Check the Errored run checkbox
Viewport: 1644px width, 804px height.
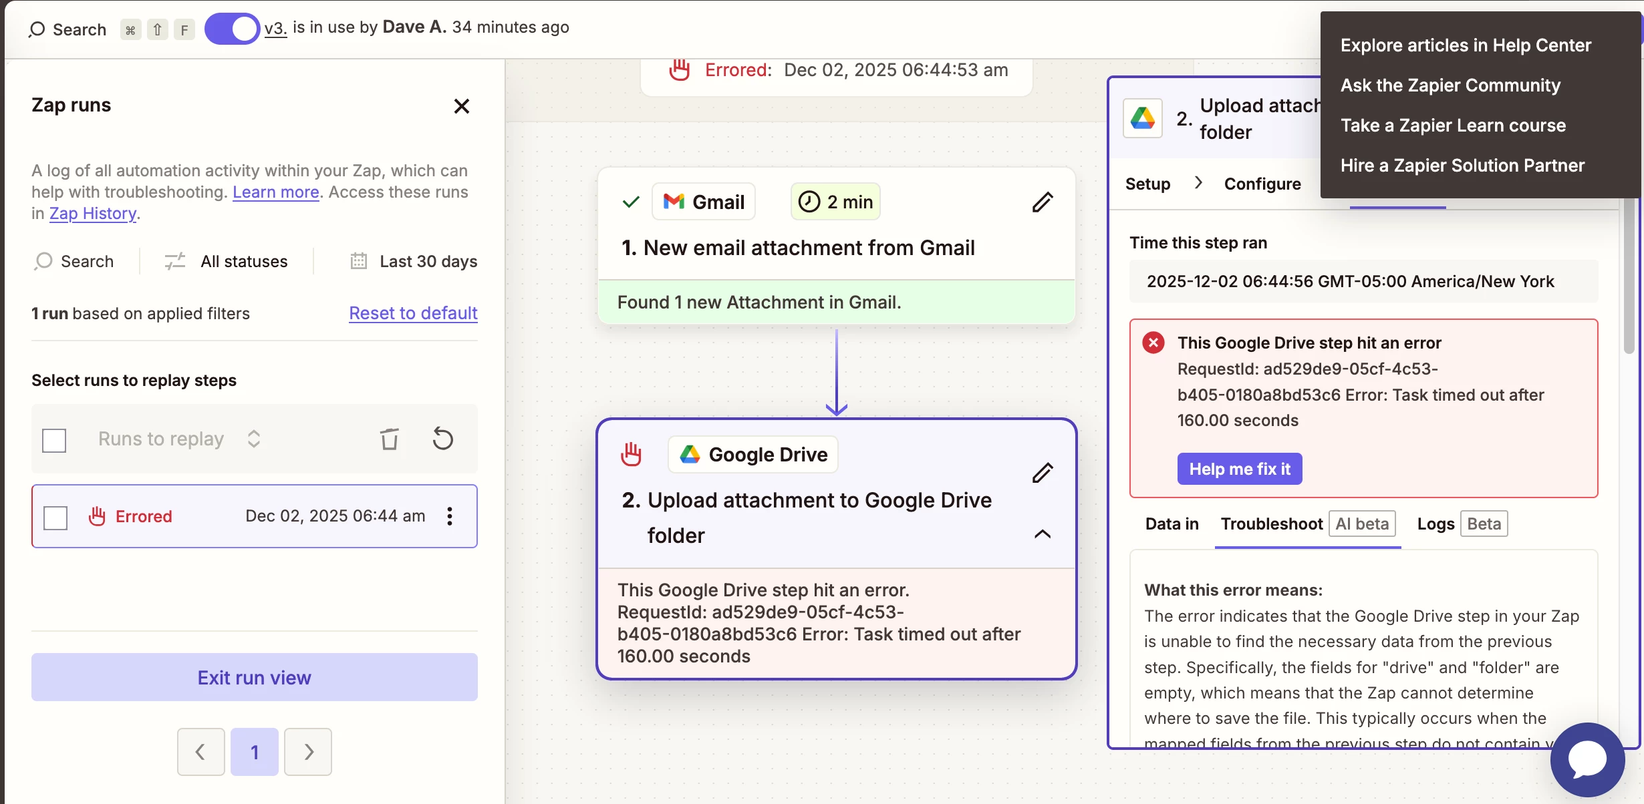point(55,518)
